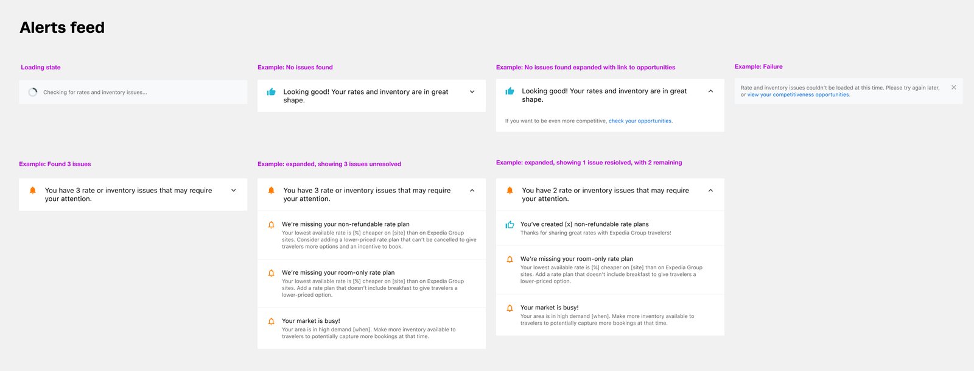Collapse the expanded 'Looking good!' card with opportunities
Screen dimensions: 974x371
[x=710, y=91]
